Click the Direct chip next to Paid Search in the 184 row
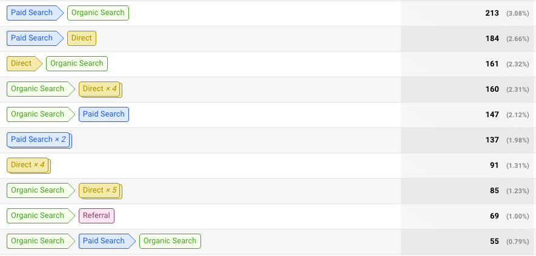This screenshot has height=256, width=536. click(x=82, y=38)
